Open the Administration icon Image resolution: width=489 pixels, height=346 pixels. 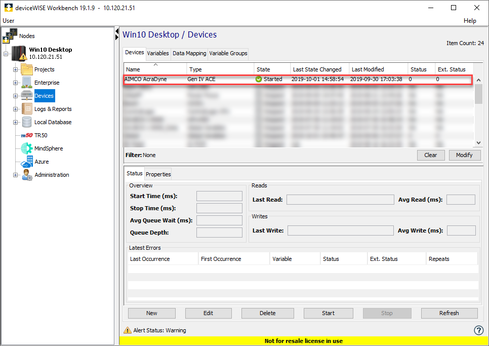[x=26, y=175]
